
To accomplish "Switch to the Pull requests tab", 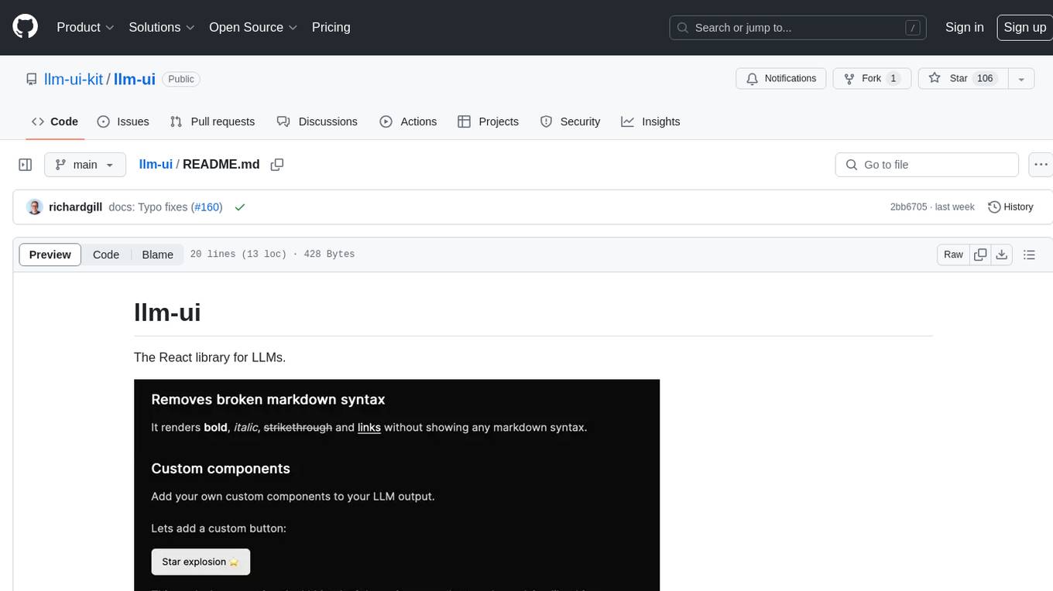I will 212,121.
